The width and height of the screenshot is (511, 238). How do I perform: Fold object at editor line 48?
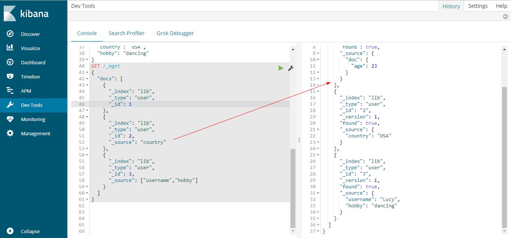[87, 117]
